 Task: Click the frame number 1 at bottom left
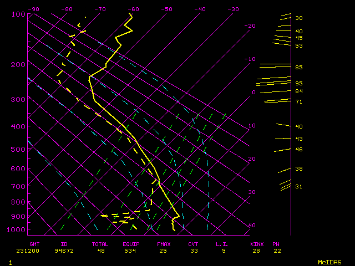pyautogui.click(x=10, y=262)
